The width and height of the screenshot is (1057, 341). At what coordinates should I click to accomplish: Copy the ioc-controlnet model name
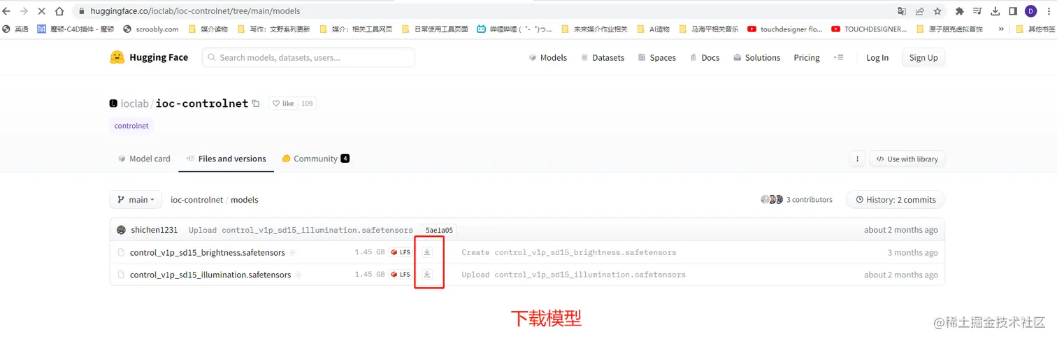(256, 103)
